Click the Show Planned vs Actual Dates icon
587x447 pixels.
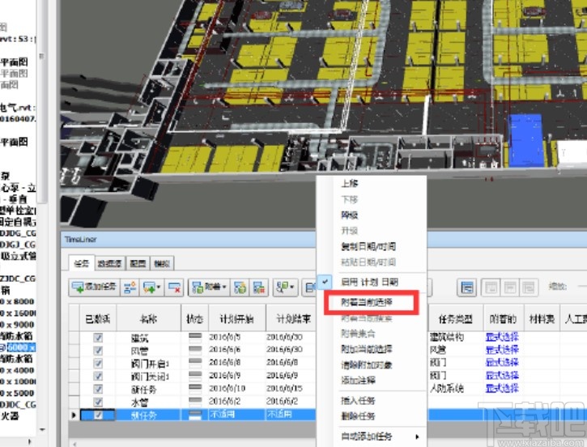(529, 287)
